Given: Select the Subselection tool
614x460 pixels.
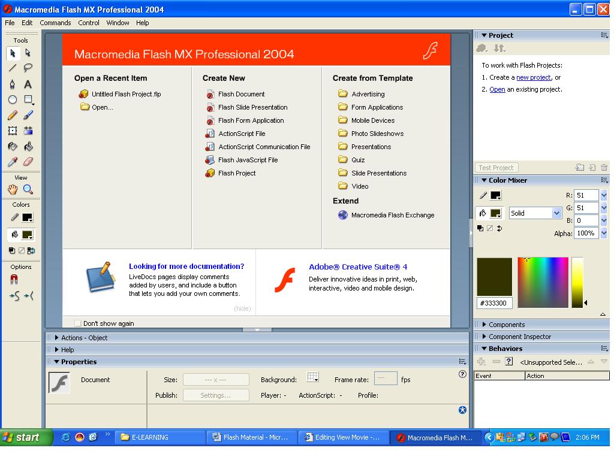Looking at the screenshot, I should tap(28, 53).
